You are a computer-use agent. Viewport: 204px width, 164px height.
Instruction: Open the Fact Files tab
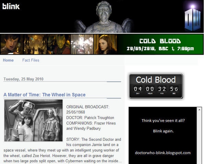pyautogui.click(x=31, y=60)
